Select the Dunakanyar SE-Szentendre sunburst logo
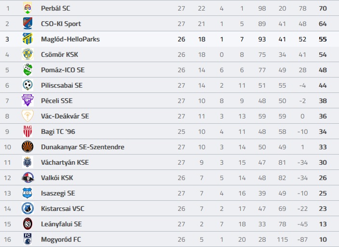The height and width of the screenshot is (247, 339). pos(27,147)
